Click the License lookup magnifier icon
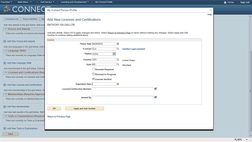Image resolution: width=252 pixels, height=142 pixels. pos(118,49)
